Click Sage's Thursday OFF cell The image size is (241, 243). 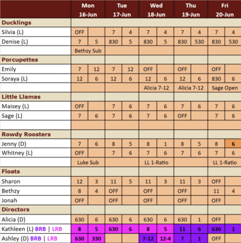coord(182,116)
